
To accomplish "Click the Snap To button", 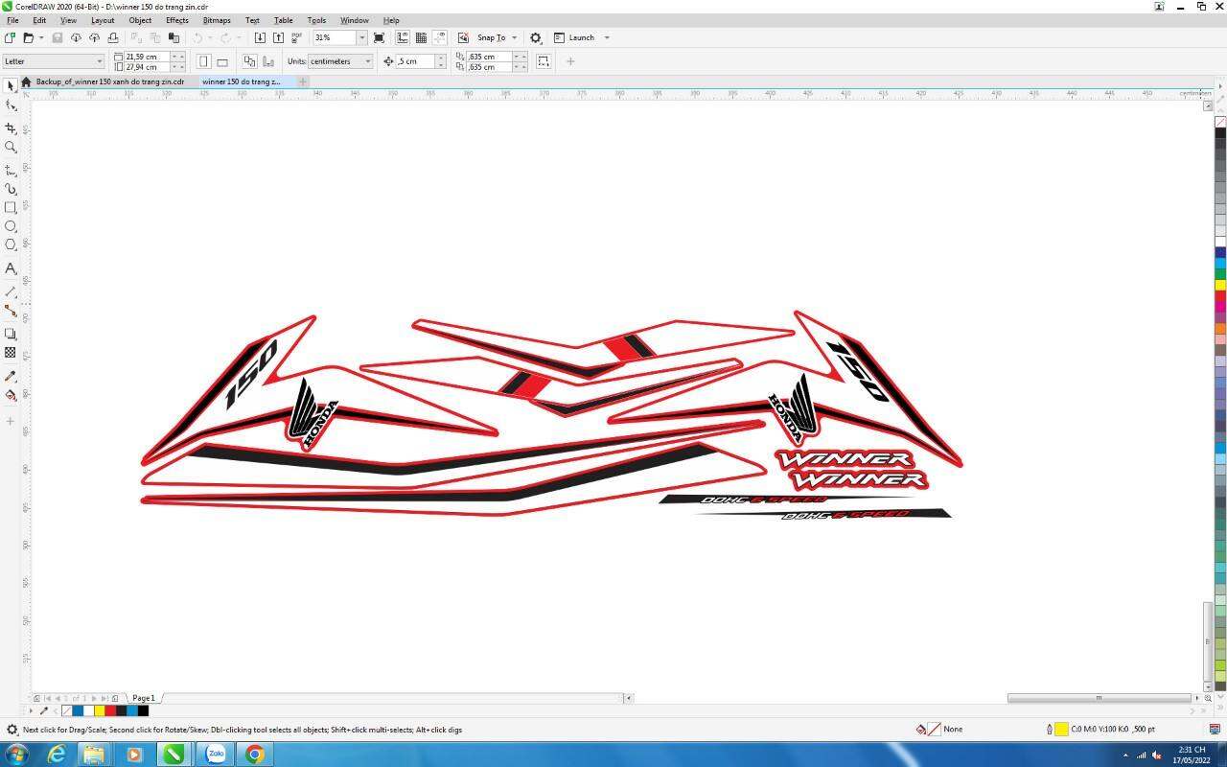I will click(x=491, y=37).
